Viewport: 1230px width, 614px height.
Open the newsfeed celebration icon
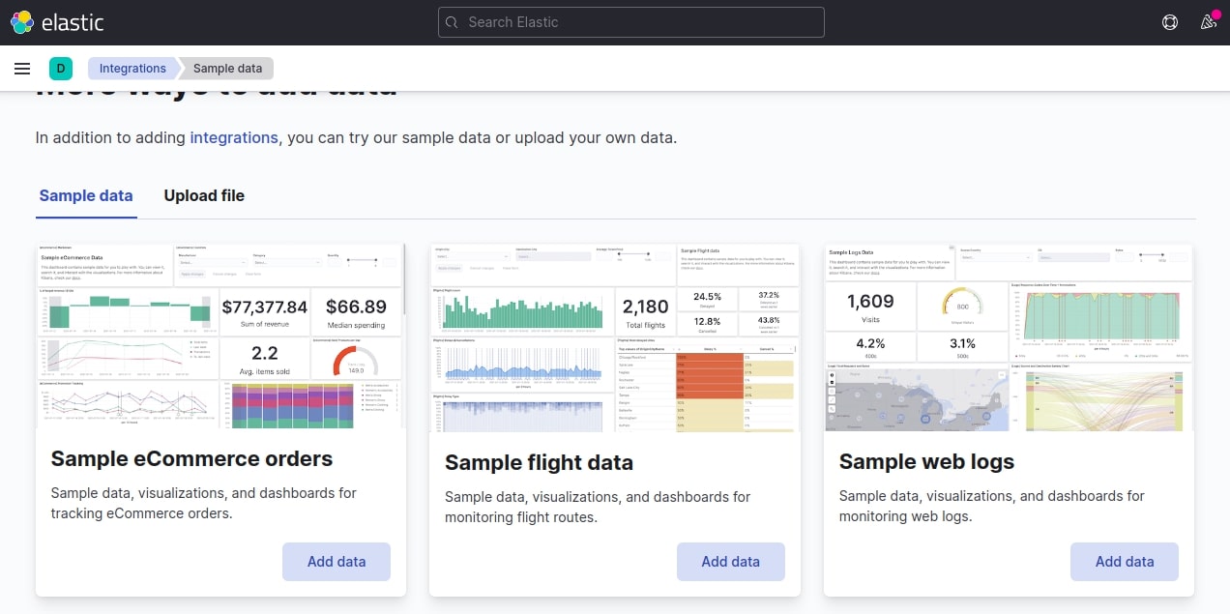(x=1209, y=22)
